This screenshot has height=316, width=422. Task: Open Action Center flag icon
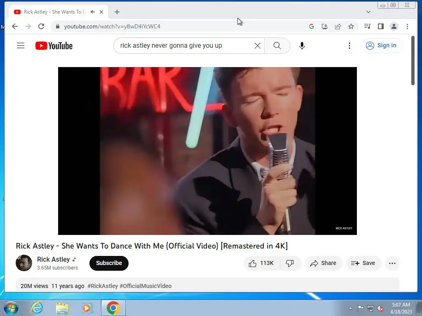[x=360, y=308]
